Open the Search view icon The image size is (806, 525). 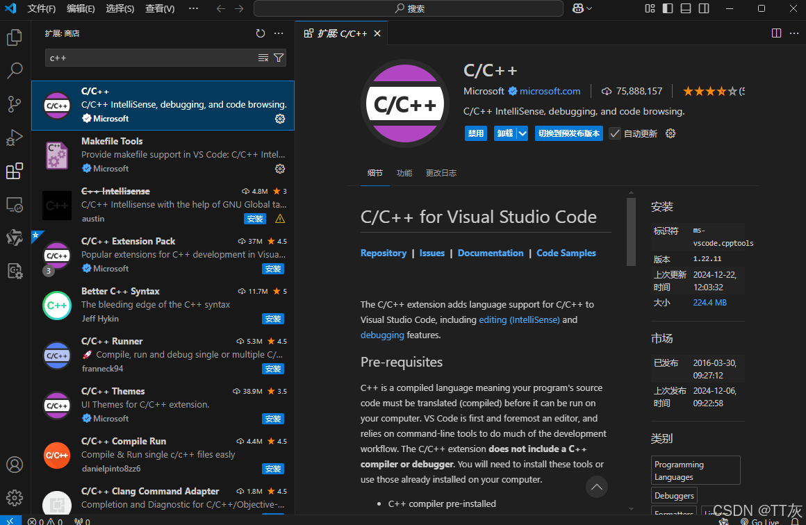[x=15, y=71]
